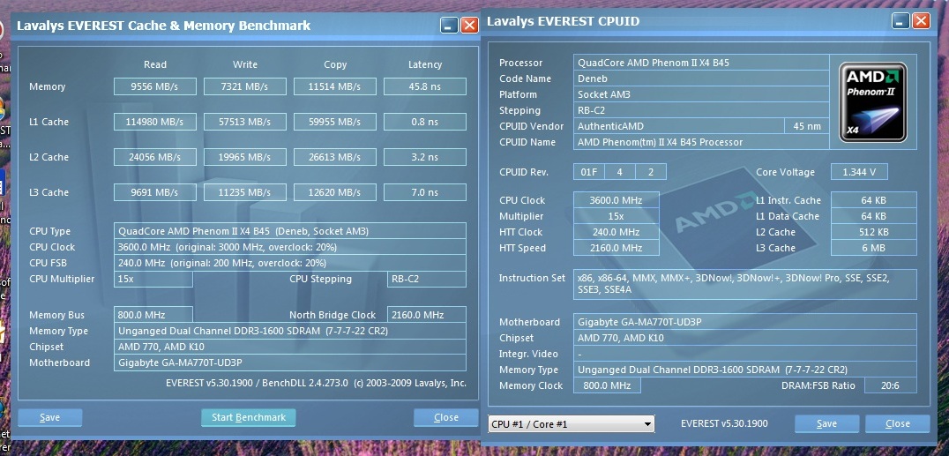Click the red X of Benchmark window

tap(469, 26)
